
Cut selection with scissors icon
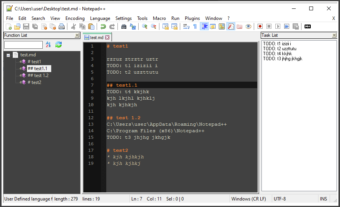(74, 26)
